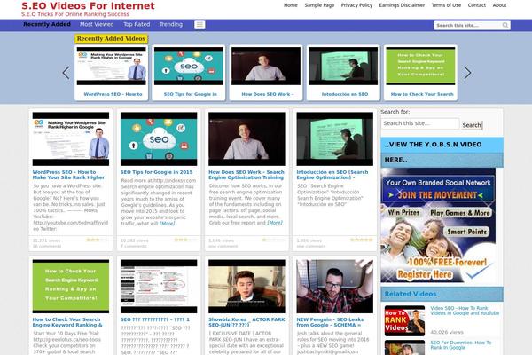Screen dimensions: 532x355
Task: Open title link How to Check Your Search Engine Keyword Ranking
Action: pyautogui.click(x=67, y=322)
